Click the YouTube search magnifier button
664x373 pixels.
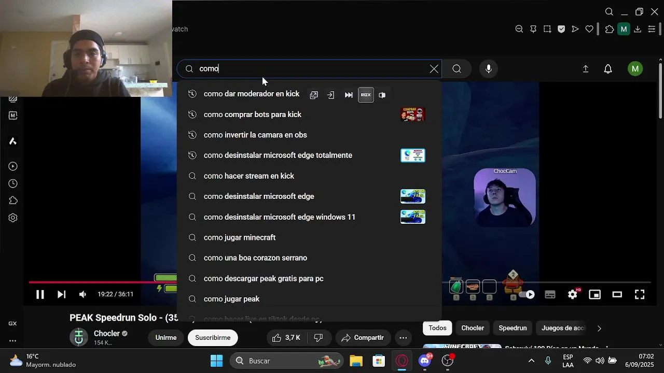coord(457,69)
